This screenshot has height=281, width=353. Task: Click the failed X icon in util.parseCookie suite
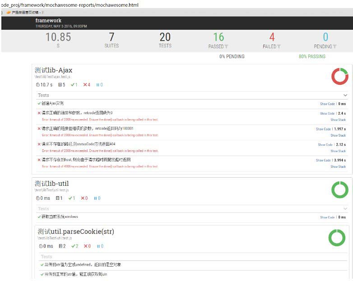click(x=86, y=246)
